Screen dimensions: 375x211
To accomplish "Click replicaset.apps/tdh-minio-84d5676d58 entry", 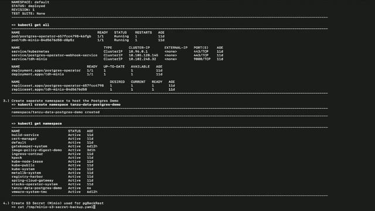I will (49, 90).
